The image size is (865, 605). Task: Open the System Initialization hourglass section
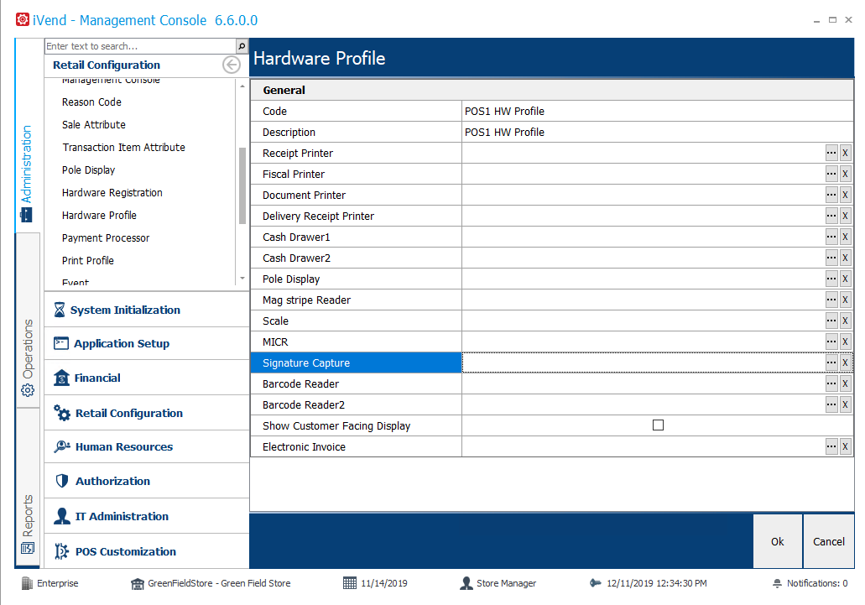[x=146, y=310]
